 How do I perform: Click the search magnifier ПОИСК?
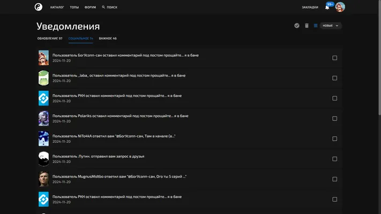pyautogui.click(x=110, y=7)
